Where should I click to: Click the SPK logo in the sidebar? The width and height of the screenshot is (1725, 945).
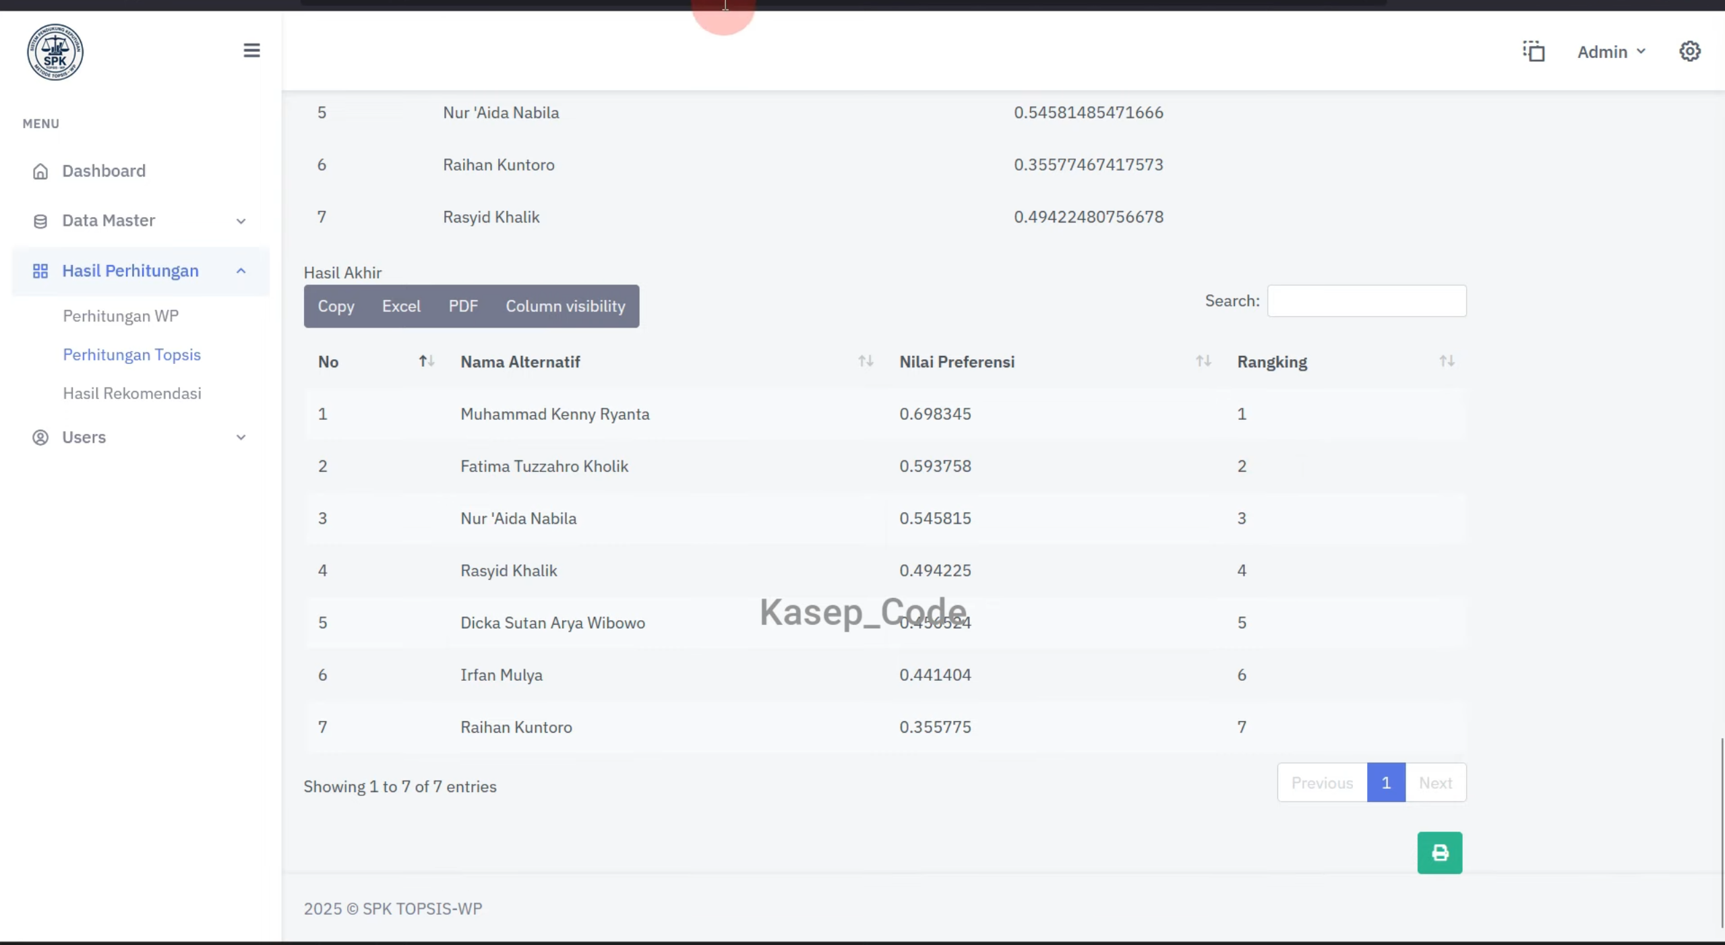(x=55, y=52)
